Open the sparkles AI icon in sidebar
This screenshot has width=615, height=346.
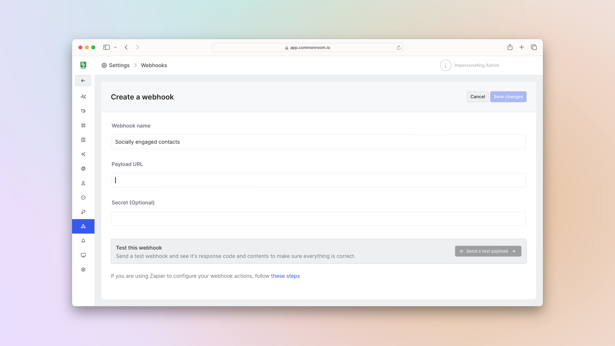[x=83, y=154]
